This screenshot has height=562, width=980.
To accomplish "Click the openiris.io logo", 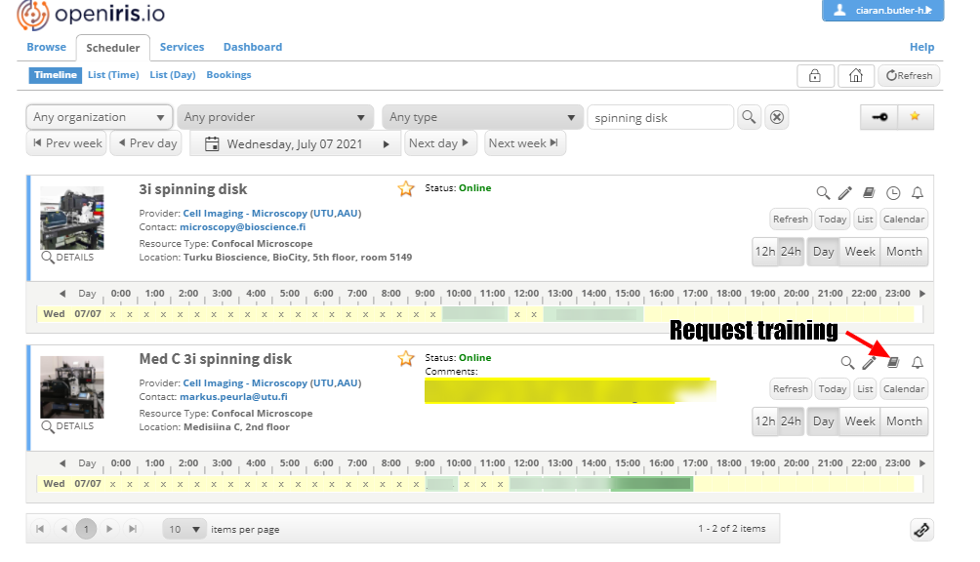I will (x=91, y=14).
